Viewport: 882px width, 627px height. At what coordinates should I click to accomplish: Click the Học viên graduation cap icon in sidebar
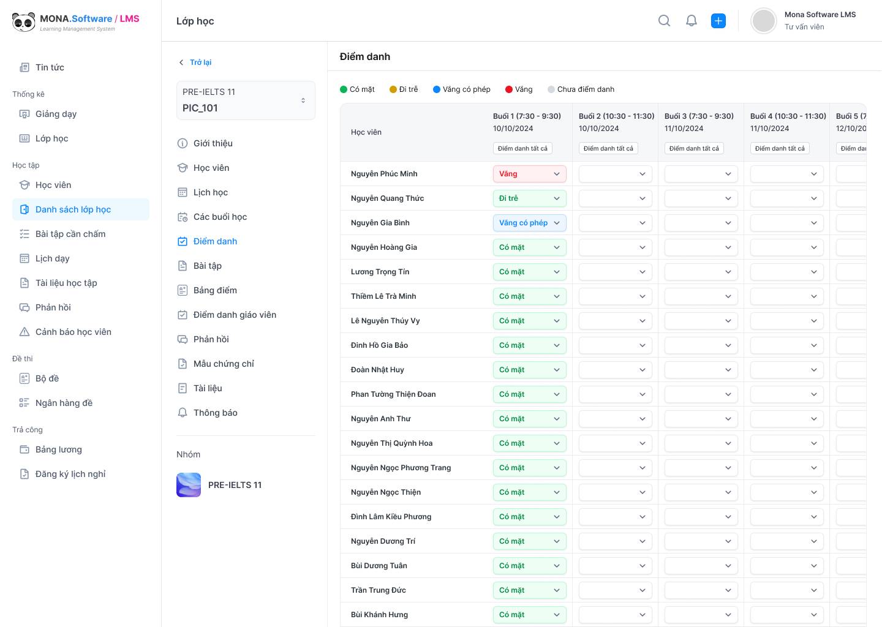[24, 185]
